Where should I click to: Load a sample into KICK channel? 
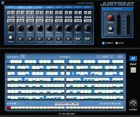11,21
